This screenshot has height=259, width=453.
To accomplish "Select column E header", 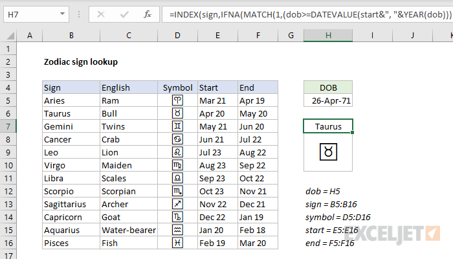I will (217, 36).
